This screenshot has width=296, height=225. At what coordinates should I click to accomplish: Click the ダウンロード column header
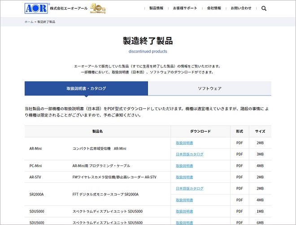click(200, 131)
